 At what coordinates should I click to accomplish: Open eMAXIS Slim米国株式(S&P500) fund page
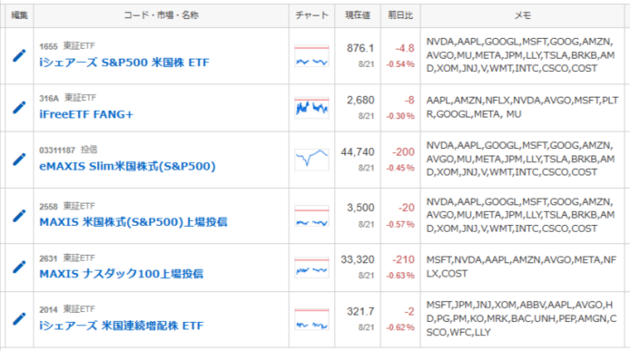pyautogui.click(x=127, y=166)
